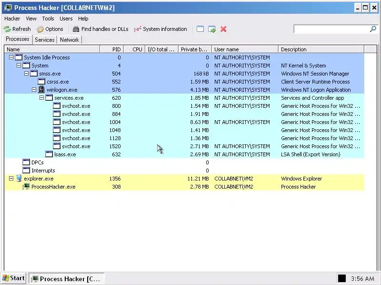Click the 3:56 AM taskbar clock

coord(362,279)
